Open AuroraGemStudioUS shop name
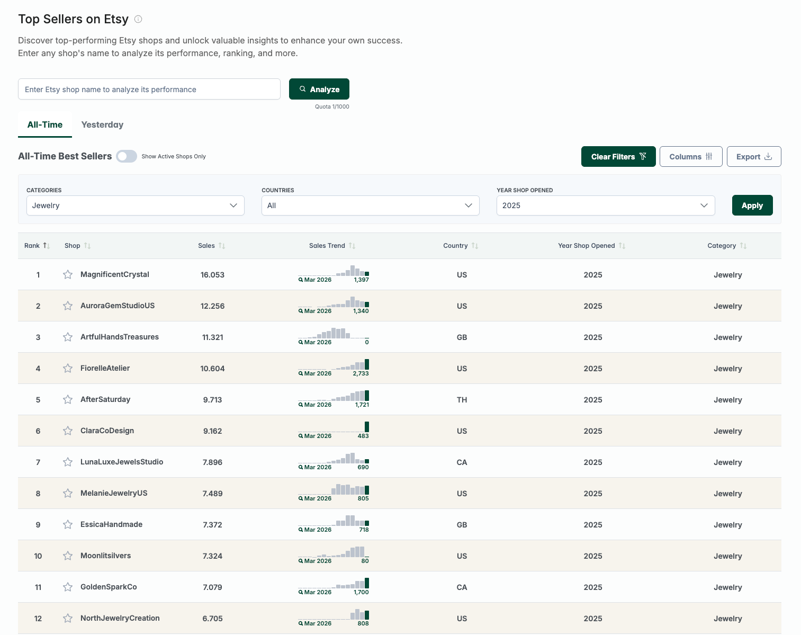The image size is (801, 635). pos(118,306)
